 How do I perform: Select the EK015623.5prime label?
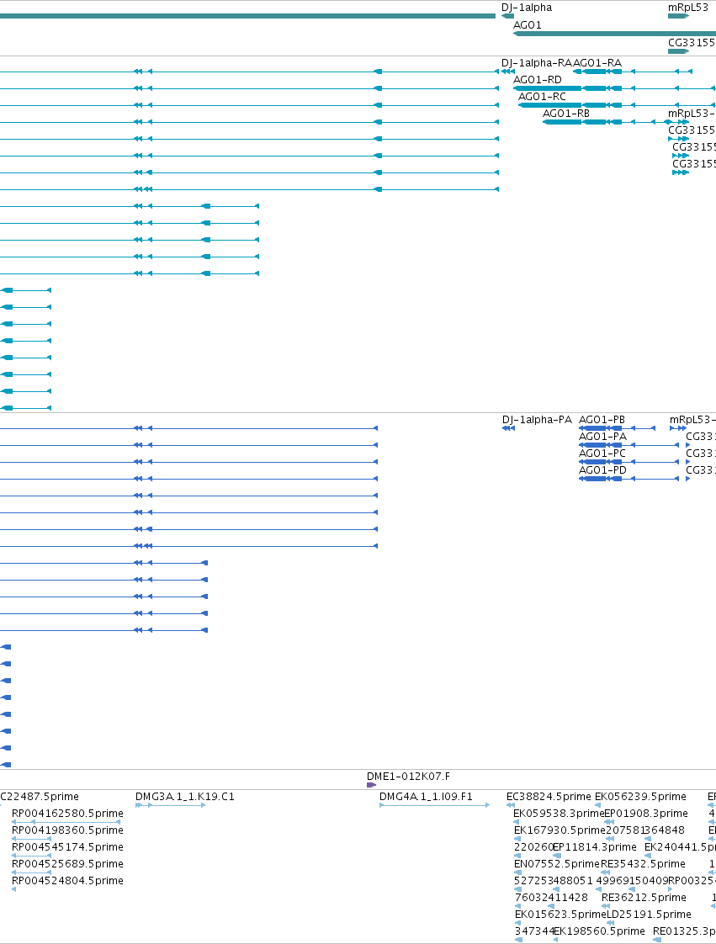click(560, 915)
